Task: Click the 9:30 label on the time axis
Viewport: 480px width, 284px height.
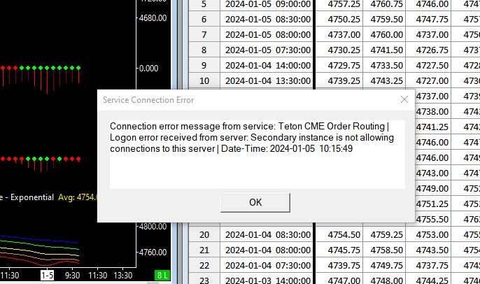Action: tap(72, 276)
